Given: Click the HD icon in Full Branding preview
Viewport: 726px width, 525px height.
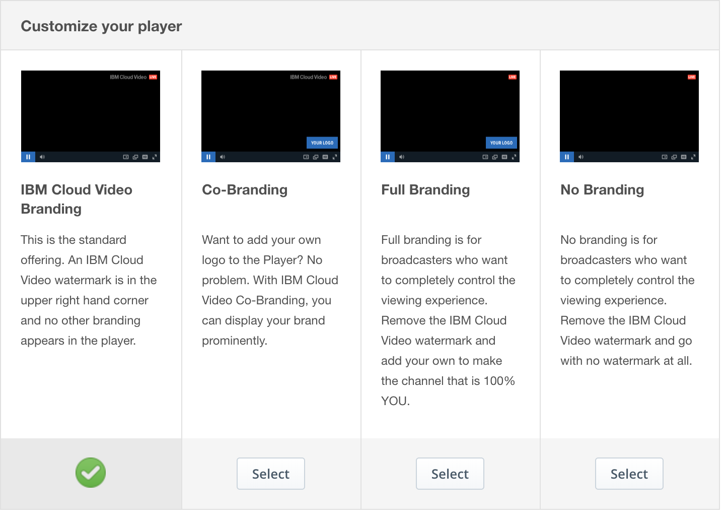Looking at the screenshot, I should 504,157.
